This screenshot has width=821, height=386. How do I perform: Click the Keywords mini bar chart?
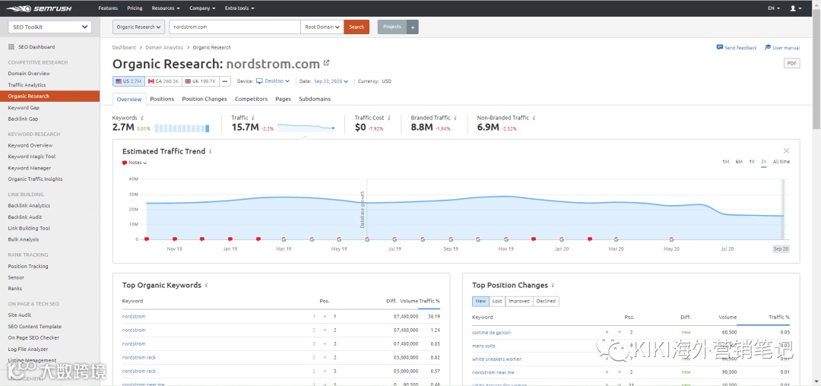(182, 128)
